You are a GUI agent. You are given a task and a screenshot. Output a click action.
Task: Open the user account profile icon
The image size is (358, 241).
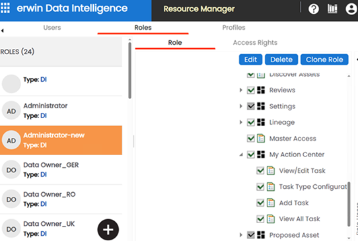click(x=351, y=9)
